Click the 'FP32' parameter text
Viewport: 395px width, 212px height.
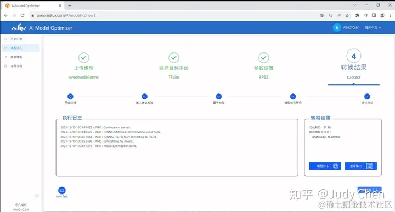(264, 77)
